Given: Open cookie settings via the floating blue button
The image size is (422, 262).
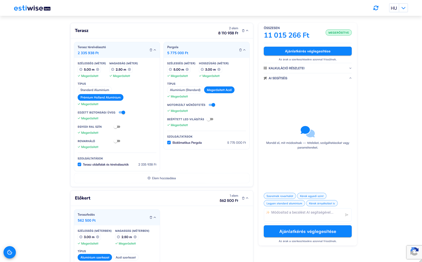Looking at the screenshot, I should [10, 252].
